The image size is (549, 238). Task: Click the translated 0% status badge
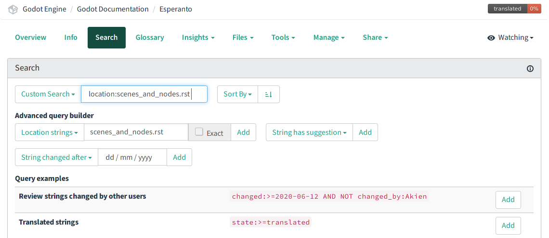tap(514, 9)
